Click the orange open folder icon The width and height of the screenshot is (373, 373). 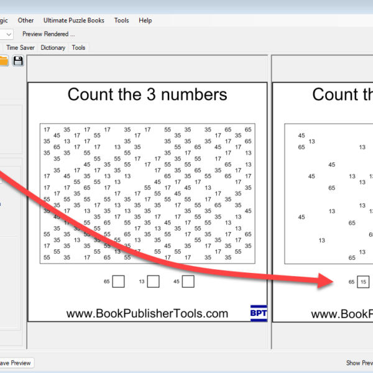(4, 61)
